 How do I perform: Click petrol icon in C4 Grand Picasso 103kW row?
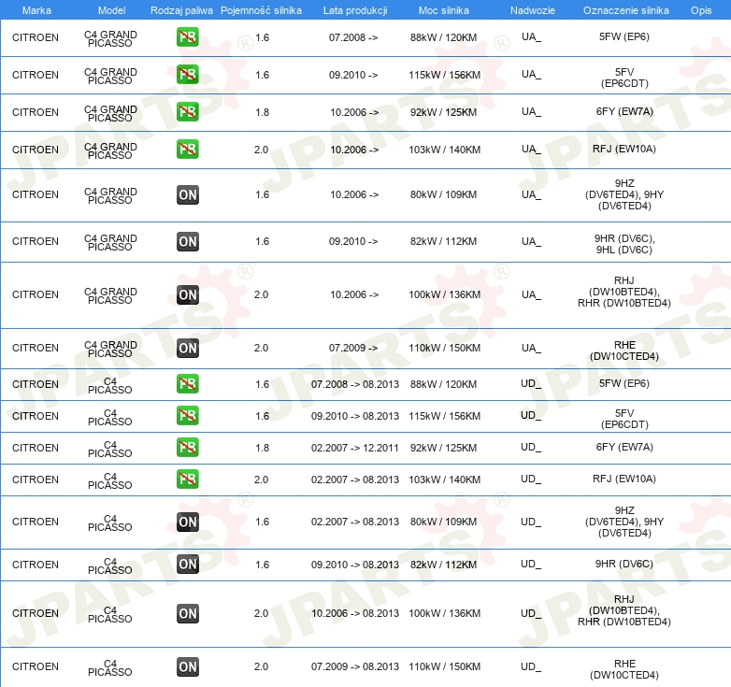[188, 150]
